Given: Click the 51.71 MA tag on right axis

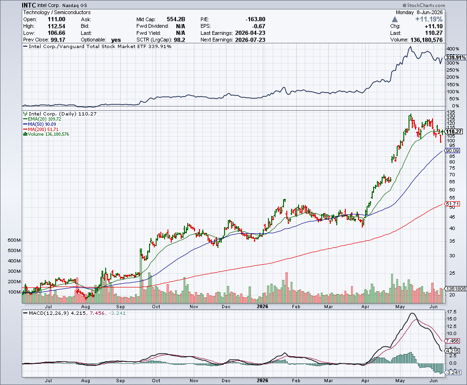Looking at the screenshot, I should (452, 204).
